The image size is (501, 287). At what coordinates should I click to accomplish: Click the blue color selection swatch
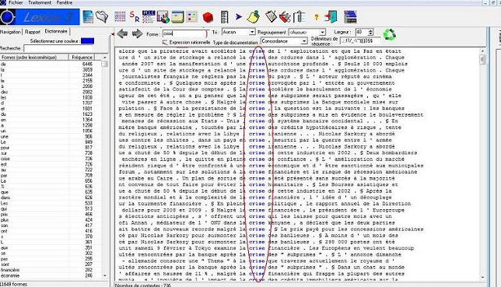coord(88,41)
